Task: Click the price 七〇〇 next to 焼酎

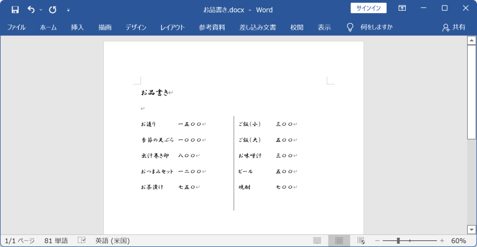Action: (x=284, y=187)
